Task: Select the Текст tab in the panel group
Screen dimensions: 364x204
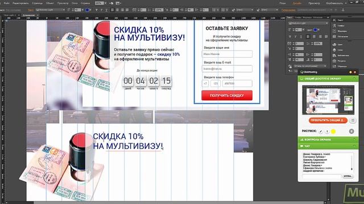Action: tap(289, 18)
